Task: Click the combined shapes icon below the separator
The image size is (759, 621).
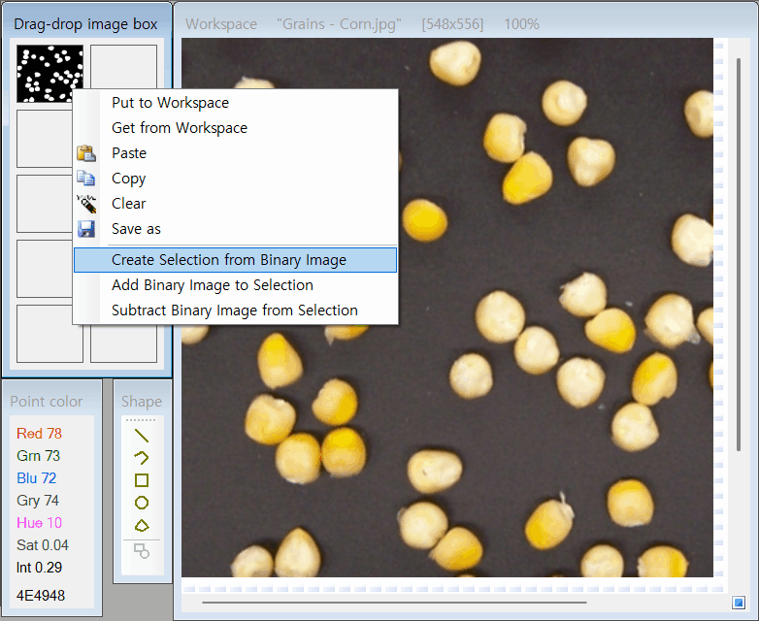Action: click(142, 551)
